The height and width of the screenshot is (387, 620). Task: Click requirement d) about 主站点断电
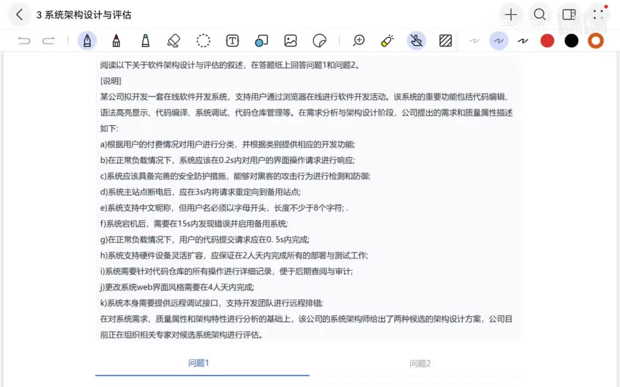(x=200, y=192)
